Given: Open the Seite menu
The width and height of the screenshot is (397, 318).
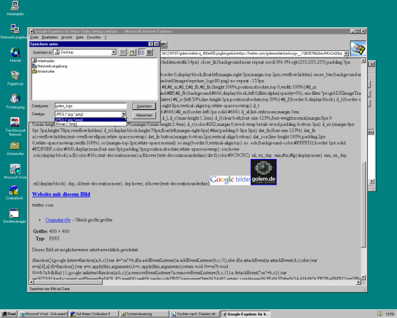Looking at the screenshot, I should [x=79, y=37].
